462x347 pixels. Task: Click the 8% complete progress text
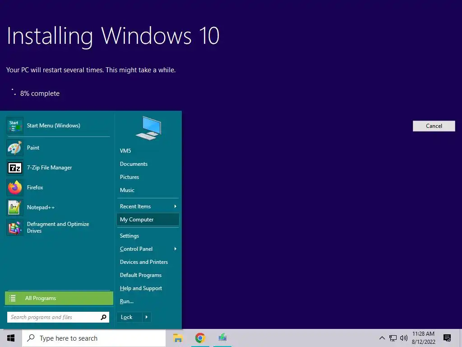click(40, 93)
